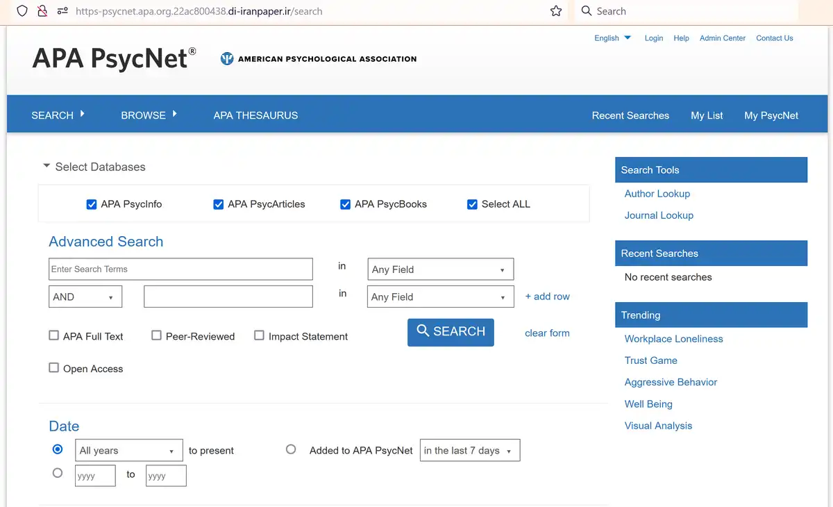This screenshot has width=833, height=507.
Task: Uncheck the APA PsycBooks database
Action: pos(345,204)
